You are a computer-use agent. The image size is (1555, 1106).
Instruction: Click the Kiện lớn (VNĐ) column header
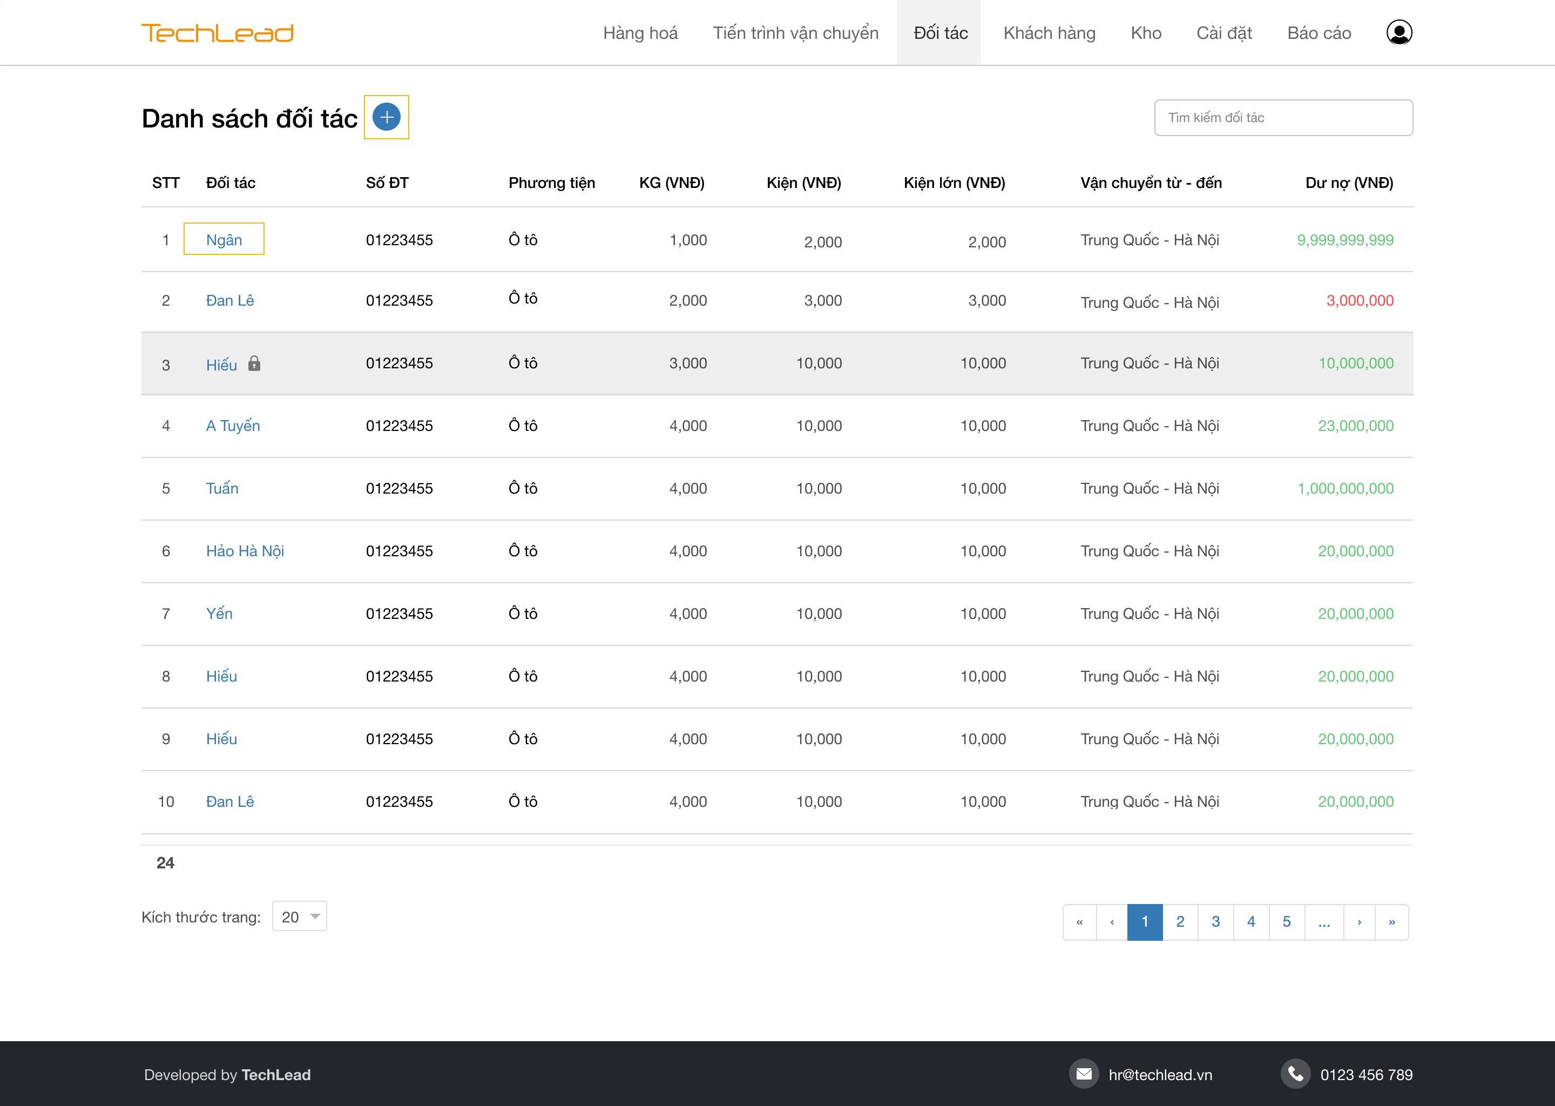pyautogui.click(x=955, y=183)
